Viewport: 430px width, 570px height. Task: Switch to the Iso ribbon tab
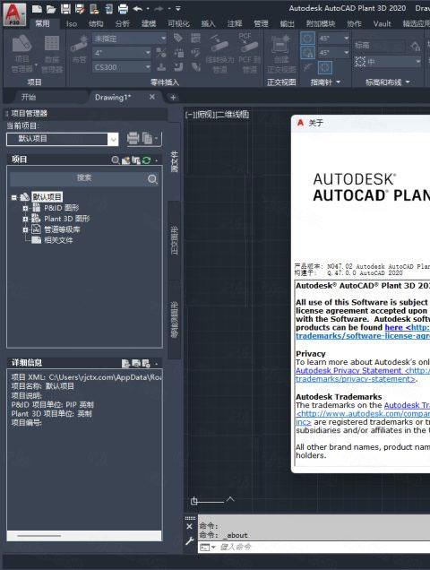point(72,24)
